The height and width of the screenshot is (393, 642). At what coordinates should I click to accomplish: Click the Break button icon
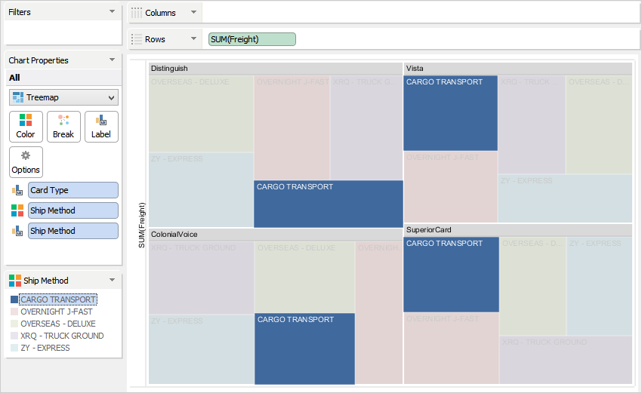click(x=63, y=121)
